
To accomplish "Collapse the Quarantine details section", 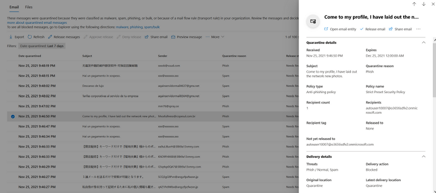I will pos(424,43).
